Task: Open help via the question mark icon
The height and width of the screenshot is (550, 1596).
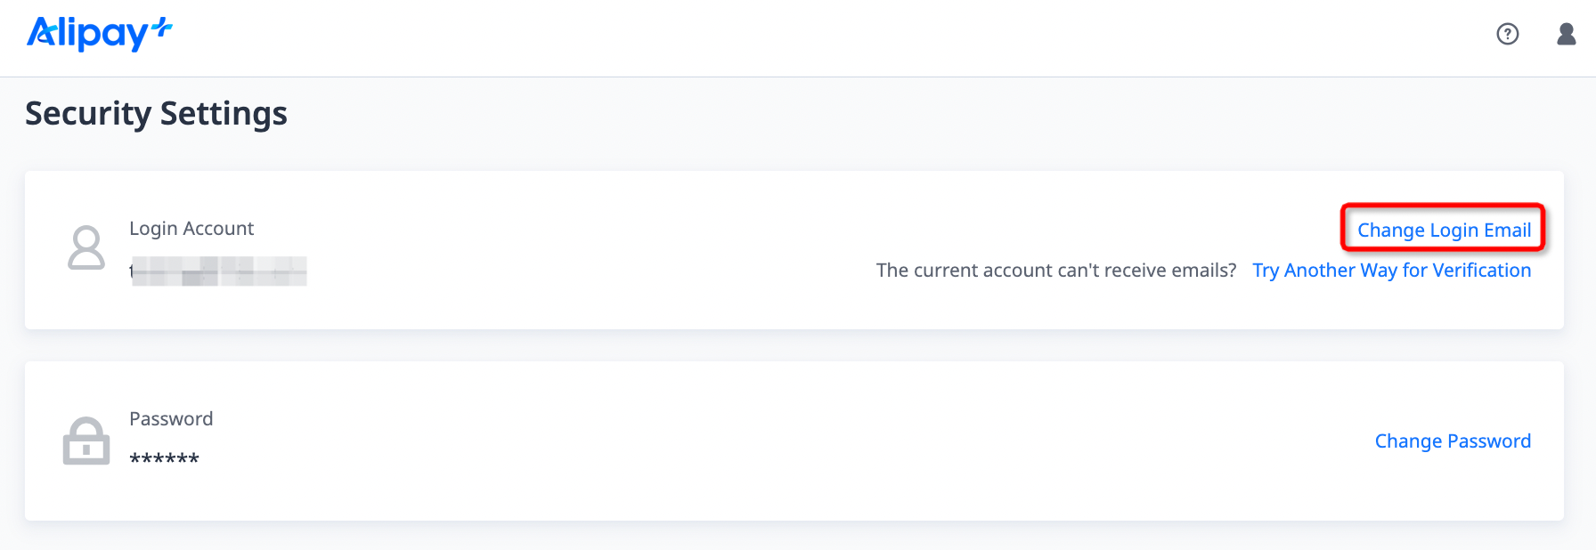Action: pyautogui.click(x=1507, y=34)
